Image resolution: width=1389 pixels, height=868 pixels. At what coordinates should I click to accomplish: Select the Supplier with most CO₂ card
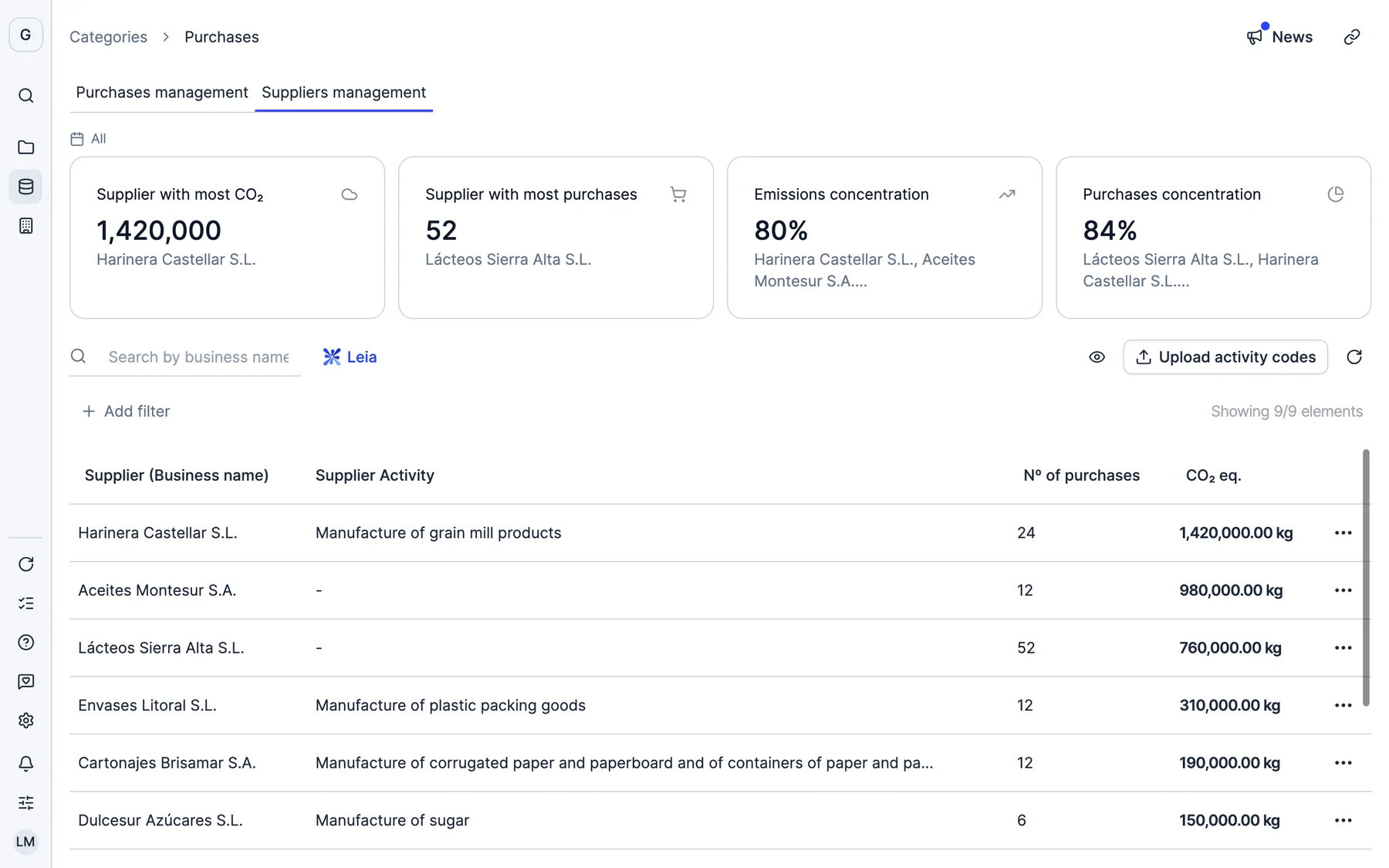(227, 238)
